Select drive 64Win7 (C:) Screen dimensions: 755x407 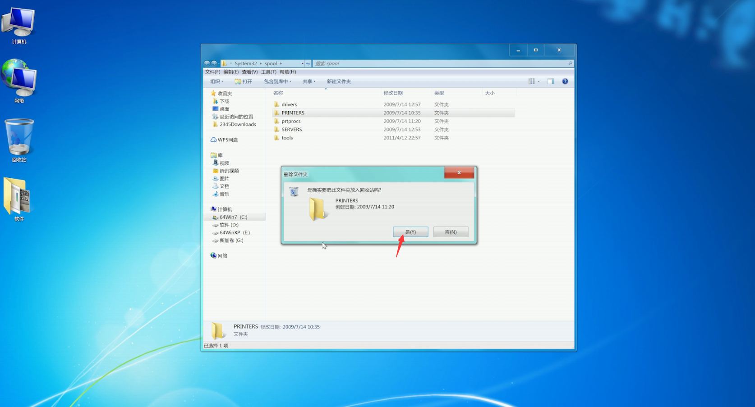pos(235,217)
